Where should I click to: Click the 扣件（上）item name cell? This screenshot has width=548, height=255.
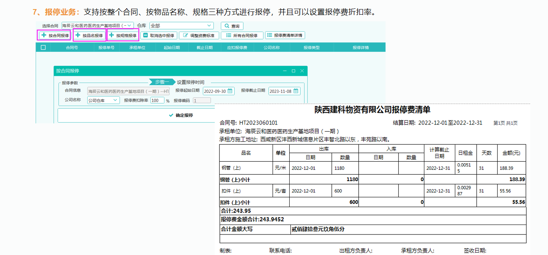(x=246, y=191)
